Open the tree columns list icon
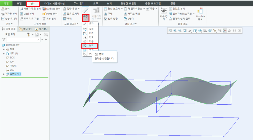 (37, 34)
